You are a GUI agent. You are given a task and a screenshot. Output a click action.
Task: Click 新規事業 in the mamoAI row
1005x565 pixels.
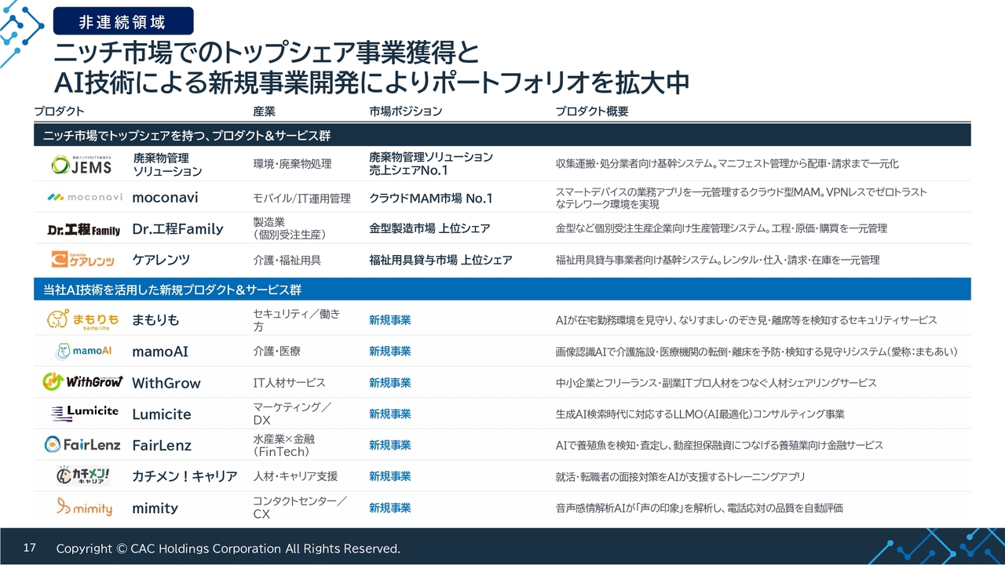click(x=390, y=352)
